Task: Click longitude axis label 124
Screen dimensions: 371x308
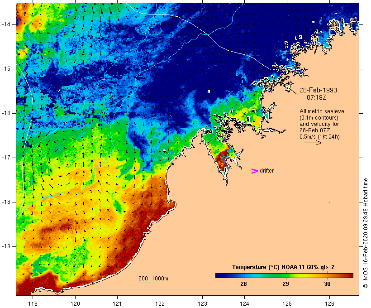Action: [244, 303]
